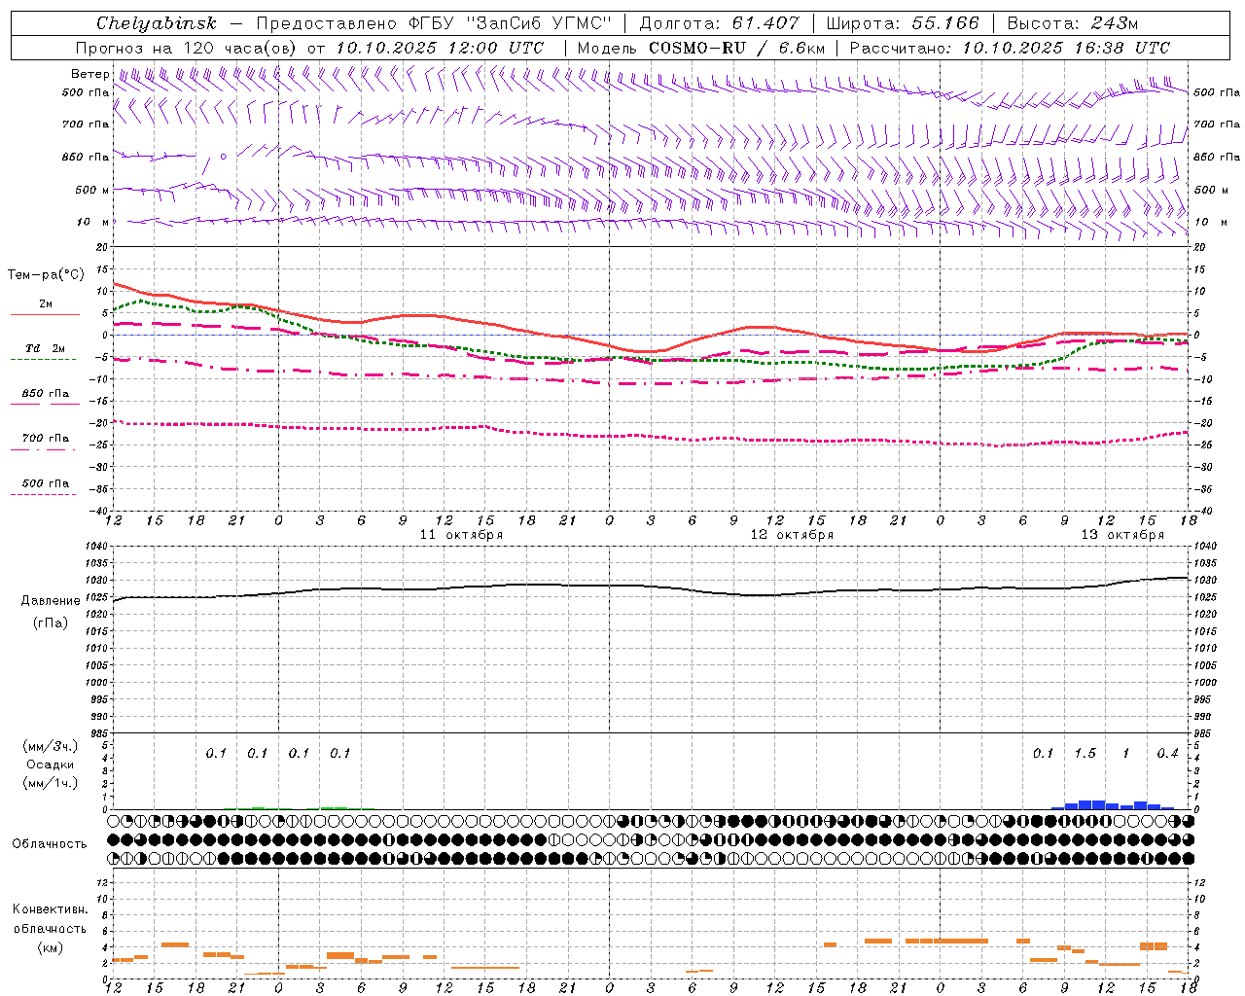This screenshot has width=1245, height=996.
Task: Click the Ветер wind panel label
Action: pyautogui.click(x=89, y=74)
